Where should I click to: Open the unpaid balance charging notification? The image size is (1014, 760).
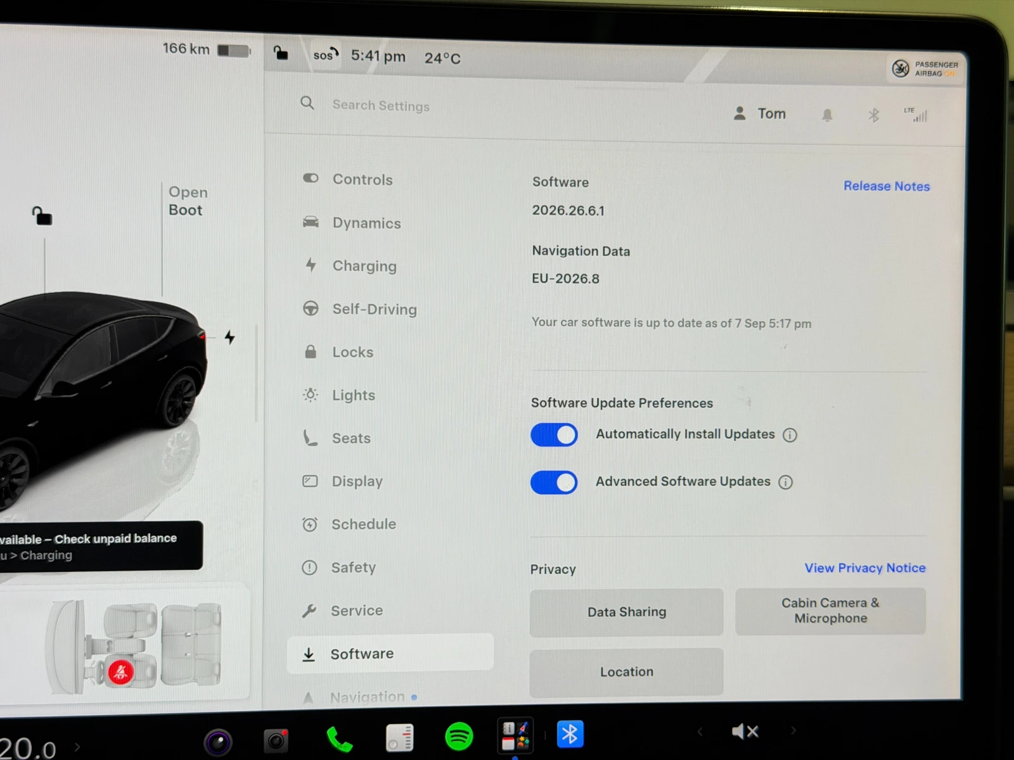[x=101, y=546]
